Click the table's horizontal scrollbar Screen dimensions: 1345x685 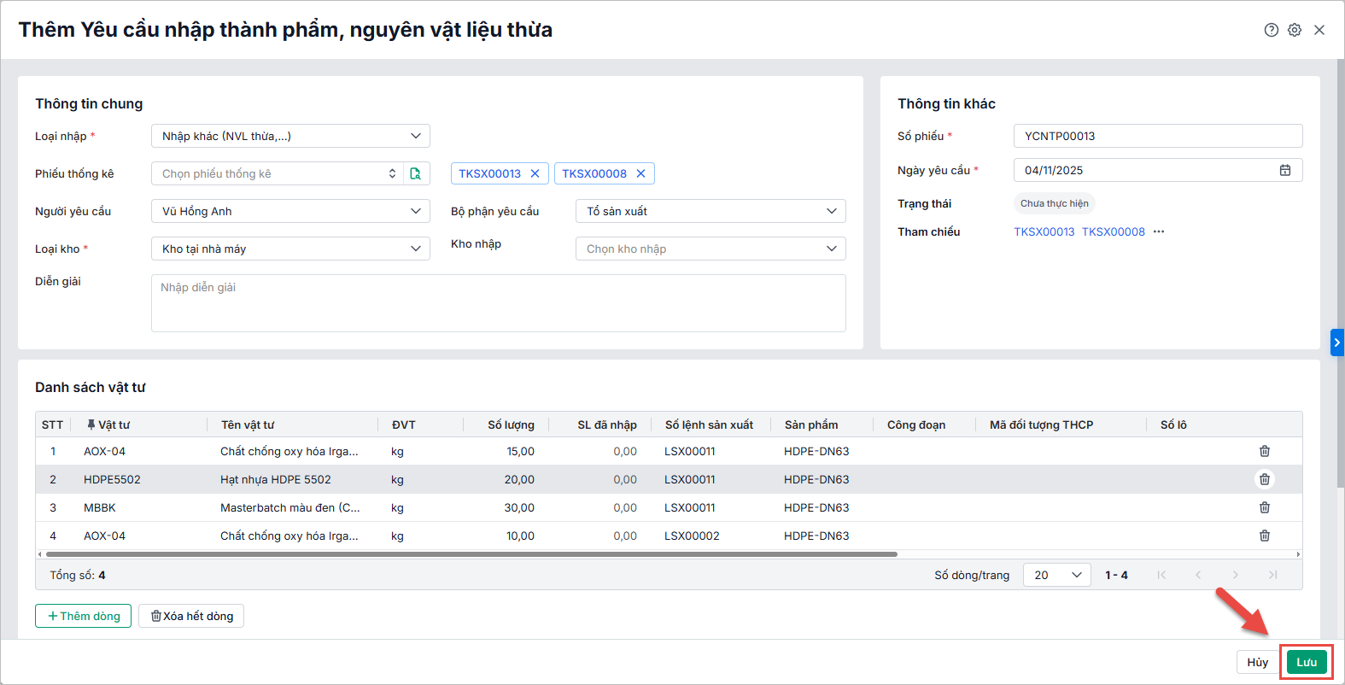[470, 554]
